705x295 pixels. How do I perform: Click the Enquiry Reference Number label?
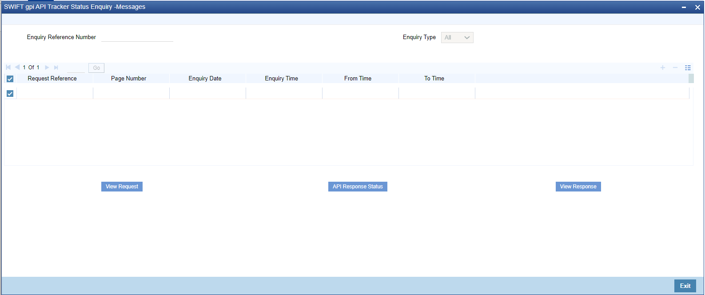(61, 37)
